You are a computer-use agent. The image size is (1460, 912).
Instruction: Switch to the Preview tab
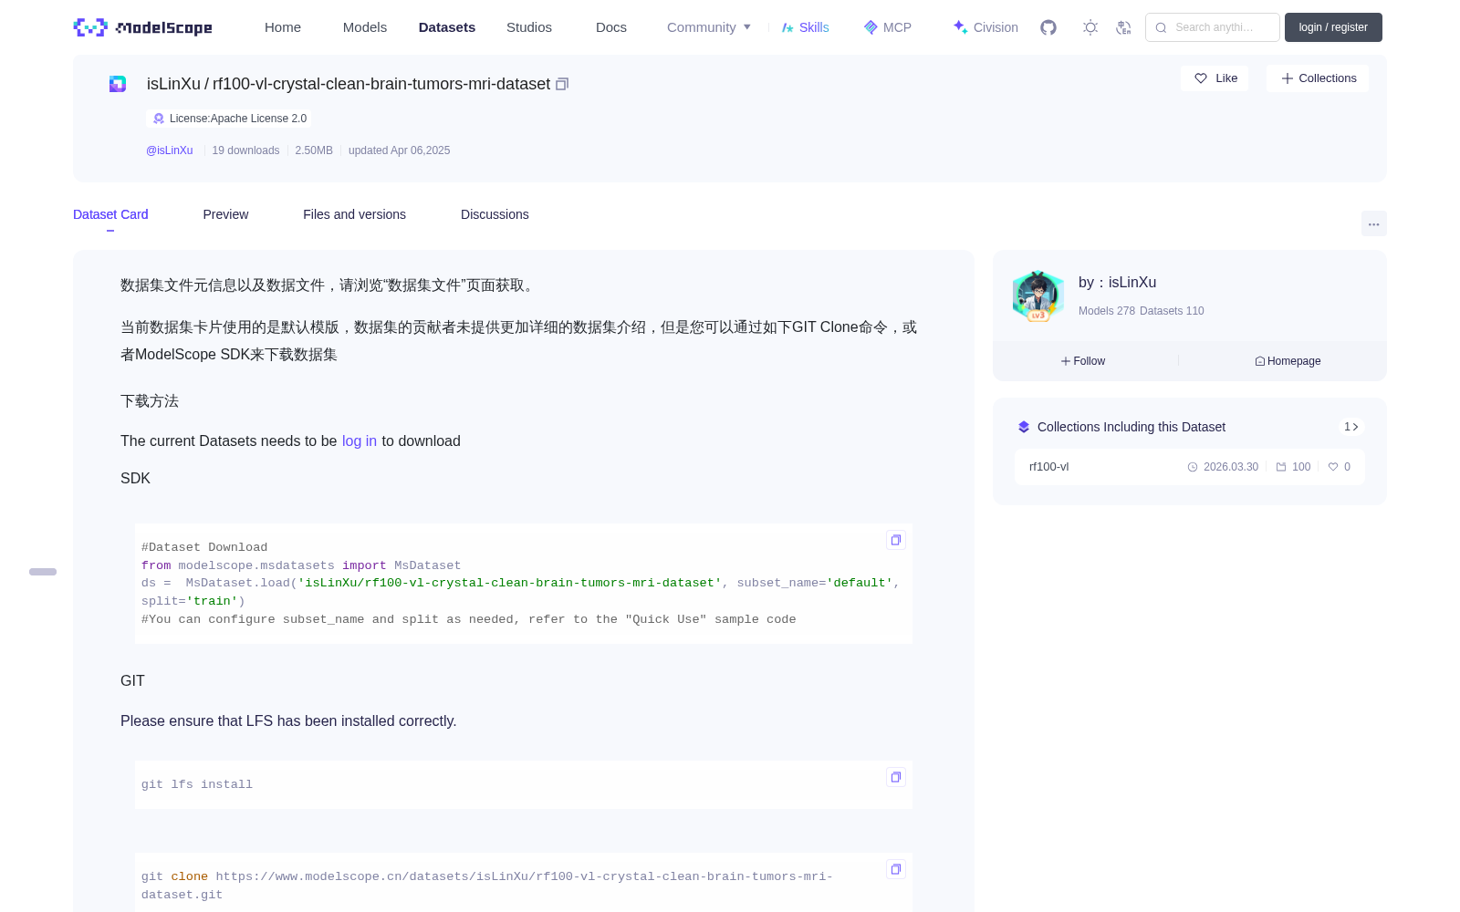click(x=225, y=214)
